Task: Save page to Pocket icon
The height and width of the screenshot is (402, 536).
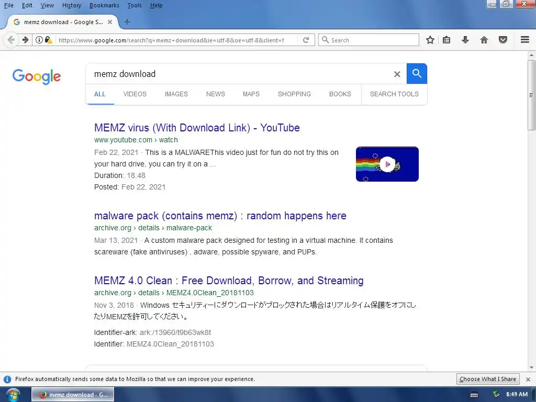Action: [x=503, y=40]
